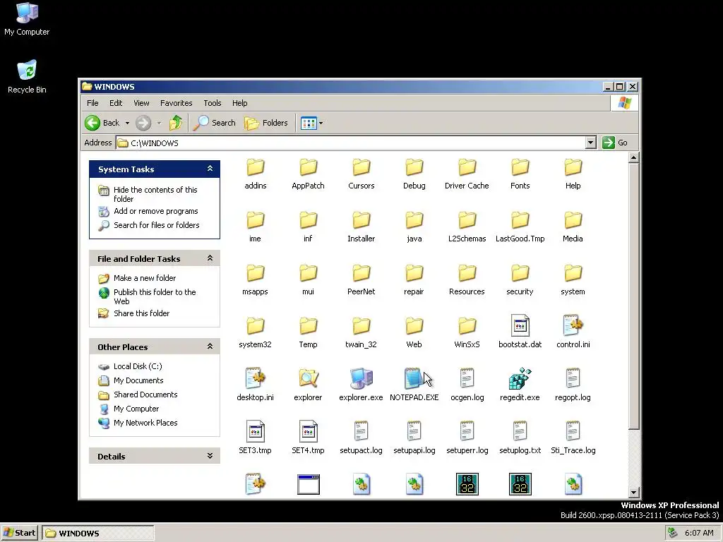The image size is (723, 542).
Task: Collapse the Other Places panel
Action: [210, 346]
